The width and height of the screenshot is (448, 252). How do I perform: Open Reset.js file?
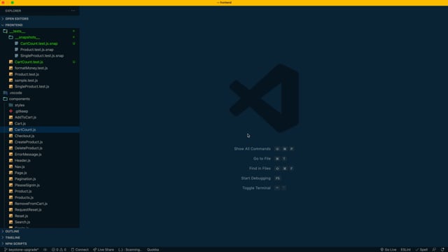(40, 216)
